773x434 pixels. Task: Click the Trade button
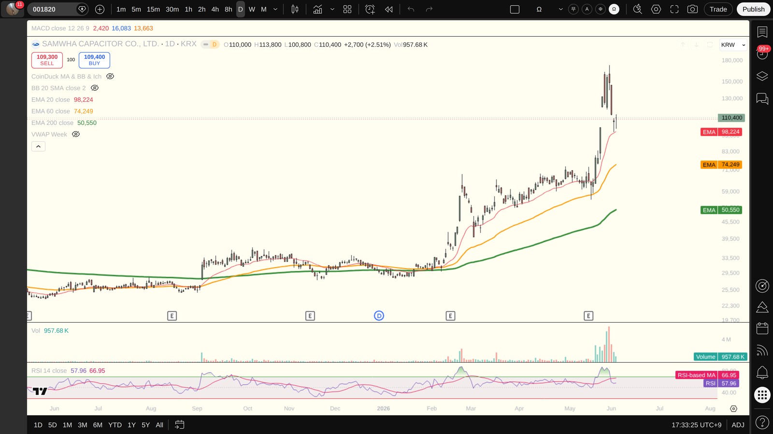718,9
